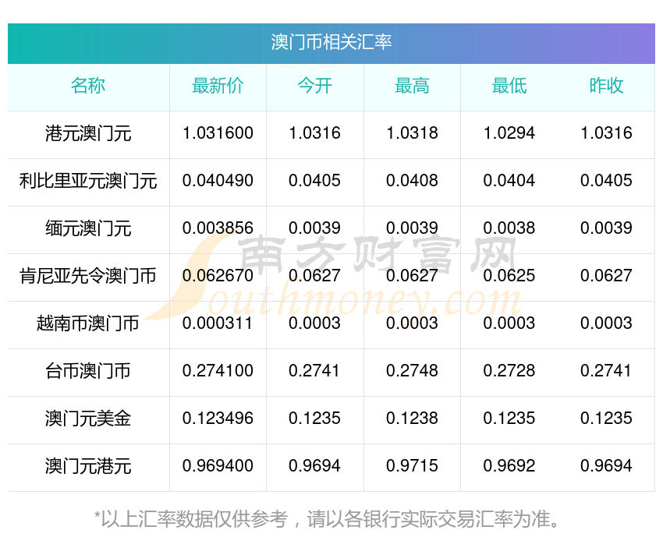663x544 pixels.
Task: Click the low value 0.0625
Action: click(x=509, y=276)
